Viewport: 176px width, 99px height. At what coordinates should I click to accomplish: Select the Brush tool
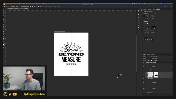4,23
